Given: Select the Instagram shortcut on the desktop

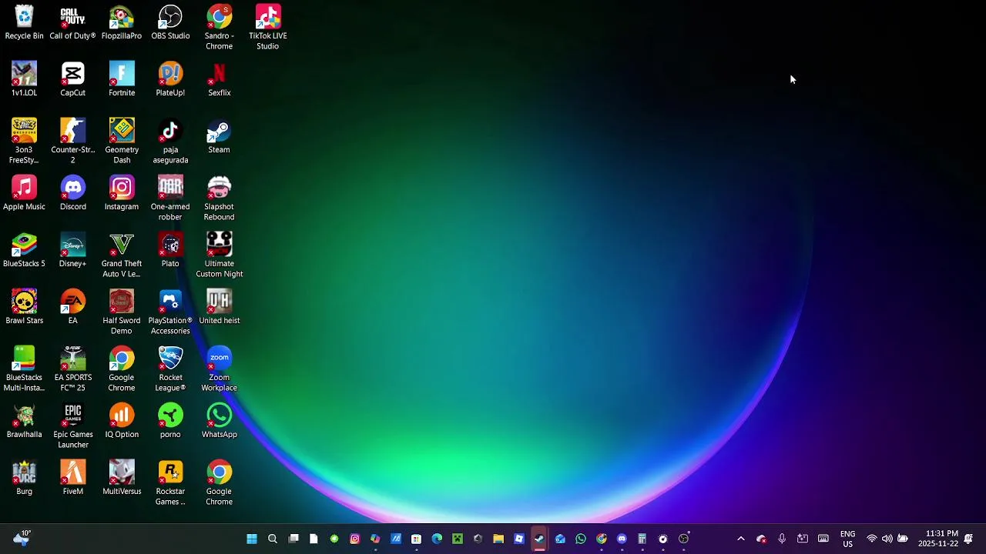Looking at the screenshot, I should pos(122,194).
